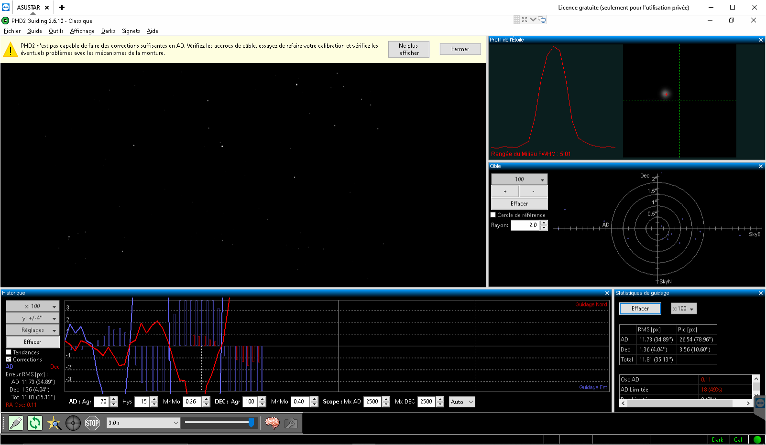Screen dimensions: 766x445
Task: Open the Darks menu
Action: (x=108, y=31)
